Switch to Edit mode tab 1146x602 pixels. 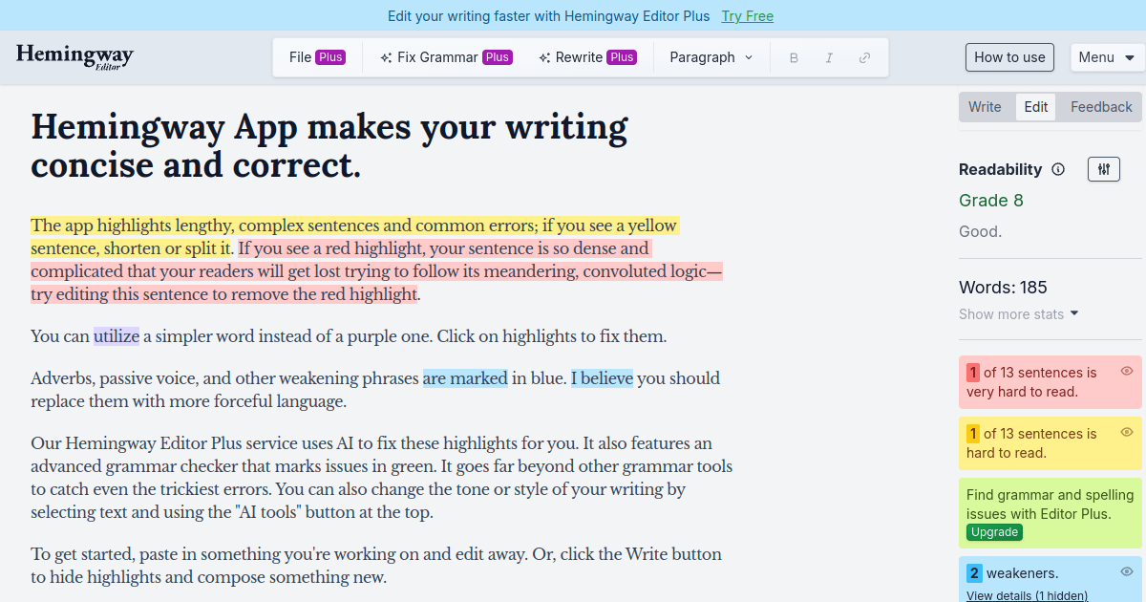click(x=1036, y=107)
